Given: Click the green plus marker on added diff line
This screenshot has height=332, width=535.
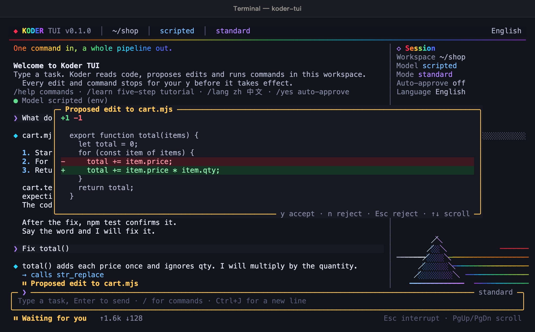Looking at the screenshot, I should click(x=63, y=170).
